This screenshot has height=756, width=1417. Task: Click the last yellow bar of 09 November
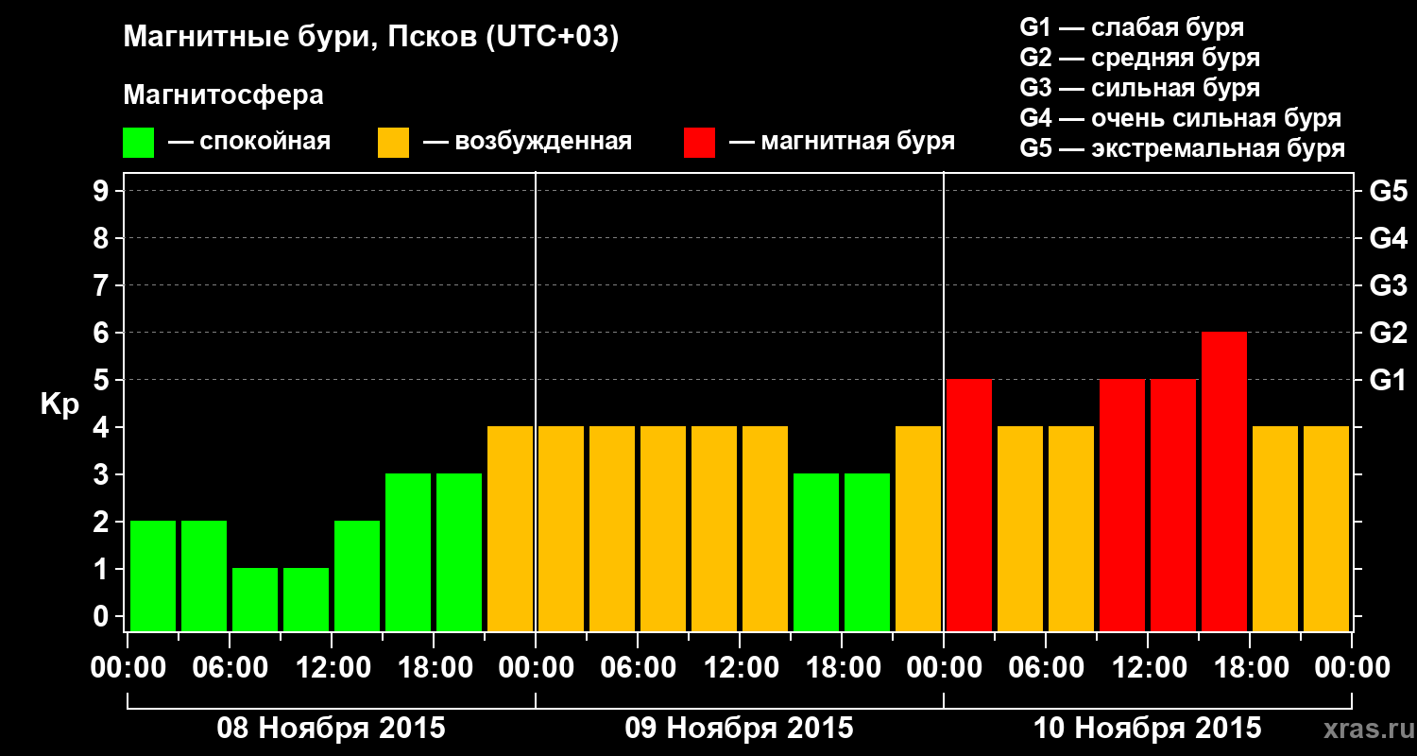[x=918, y=528]
